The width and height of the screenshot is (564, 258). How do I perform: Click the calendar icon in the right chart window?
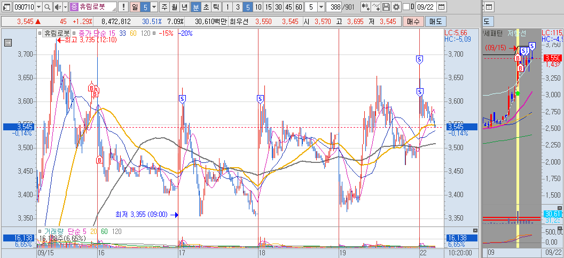[489, 7]
